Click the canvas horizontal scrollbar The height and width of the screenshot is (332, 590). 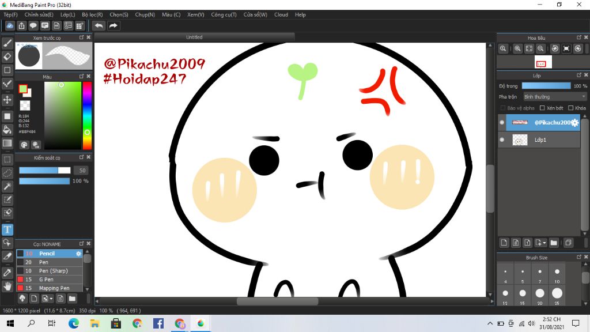click(x=278, y=301)
